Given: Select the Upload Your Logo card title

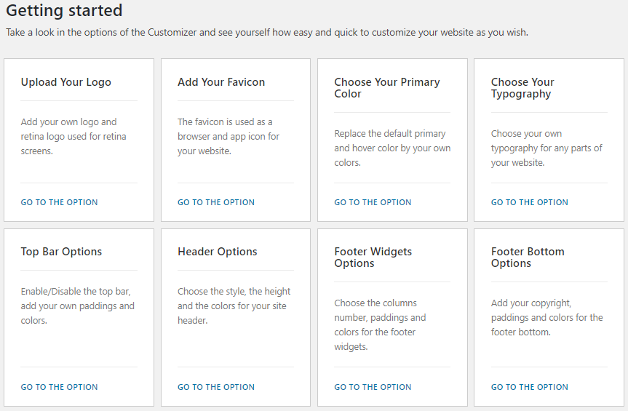Looking at the screenshot, I should pyautogui.click(x=66, y=82).
